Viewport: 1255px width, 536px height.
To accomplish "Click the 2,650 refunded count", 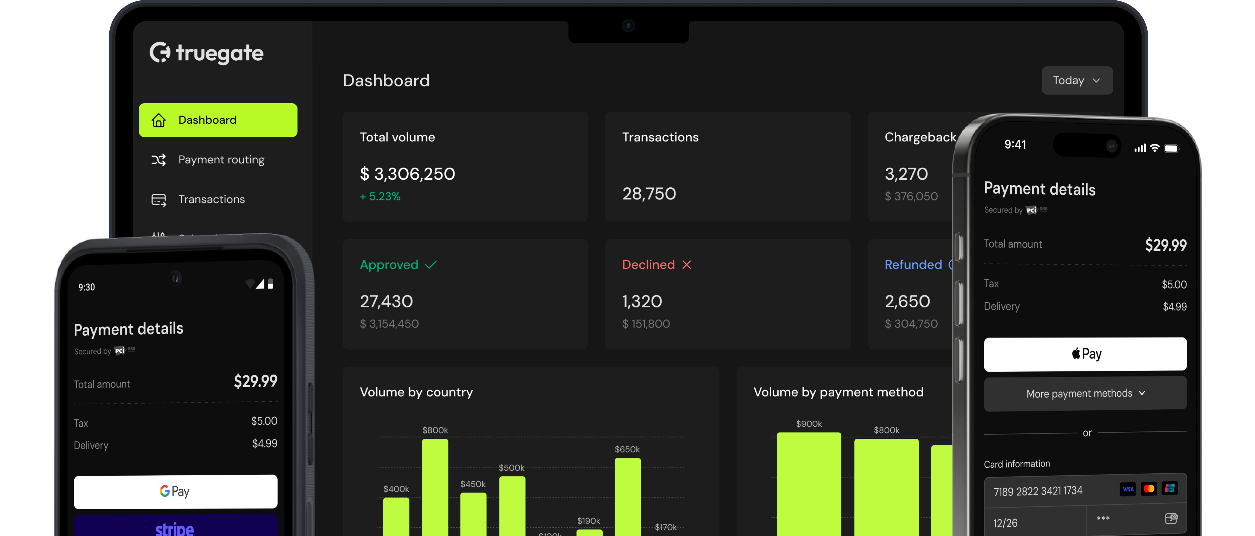I will pyautogui.click(x=907, y=301).
